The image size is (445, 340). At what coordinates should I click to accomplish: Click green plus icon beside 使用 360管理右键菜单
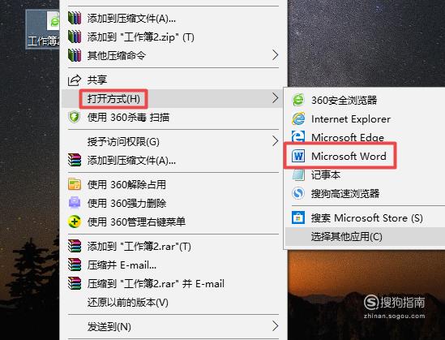tap(75, 222)
